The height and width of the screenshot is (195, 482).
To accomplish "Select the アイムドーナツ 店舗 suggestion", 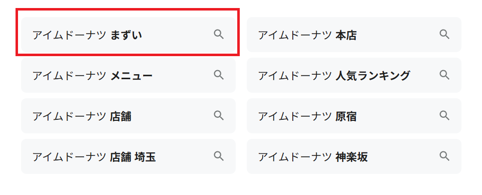I will pos(128,116).
